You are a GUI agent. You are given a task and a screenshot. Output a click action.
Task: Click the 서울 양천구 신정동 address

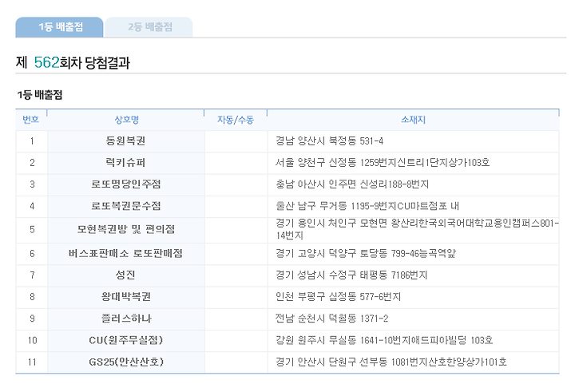(x=383, y=162)
